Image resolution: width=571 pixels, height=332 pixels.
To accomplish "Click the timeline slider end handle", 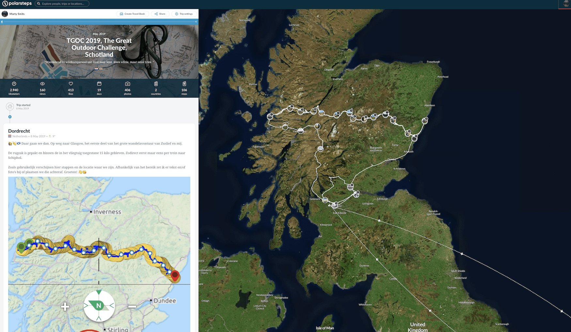I will [x=196, y=22].
